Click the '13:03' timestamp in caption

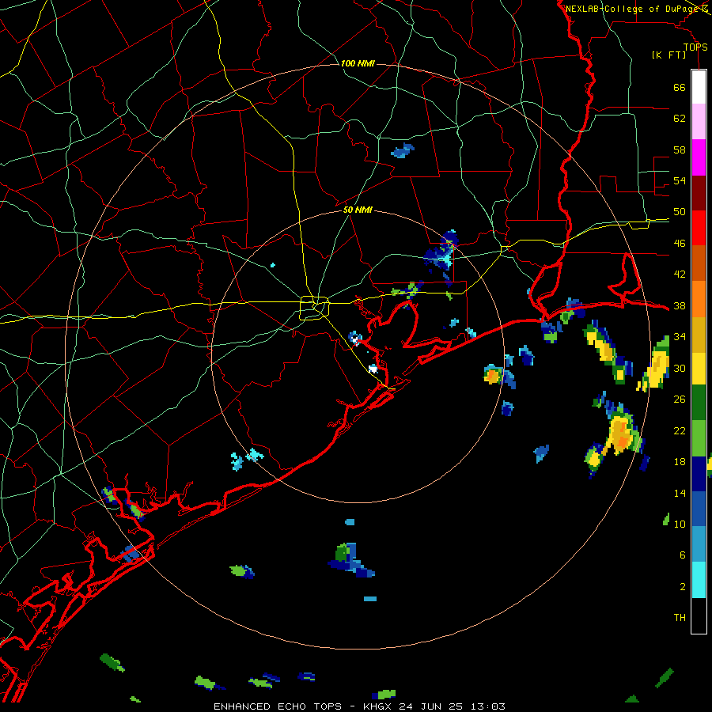(x=487, y=706)
